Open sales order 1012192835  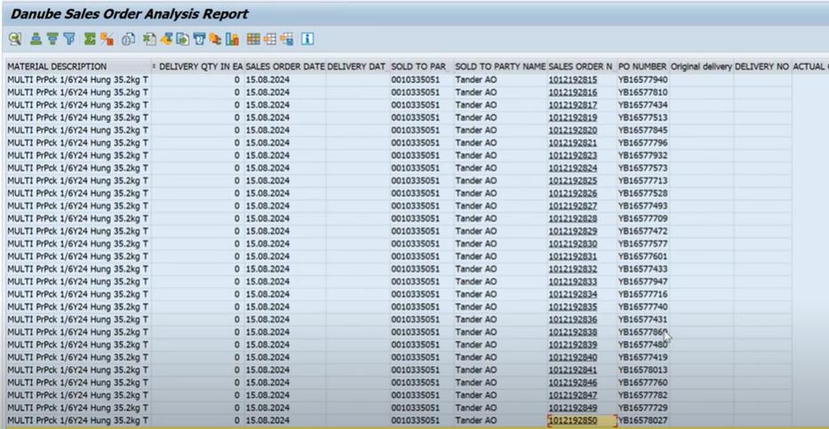[x=572, y=307]
